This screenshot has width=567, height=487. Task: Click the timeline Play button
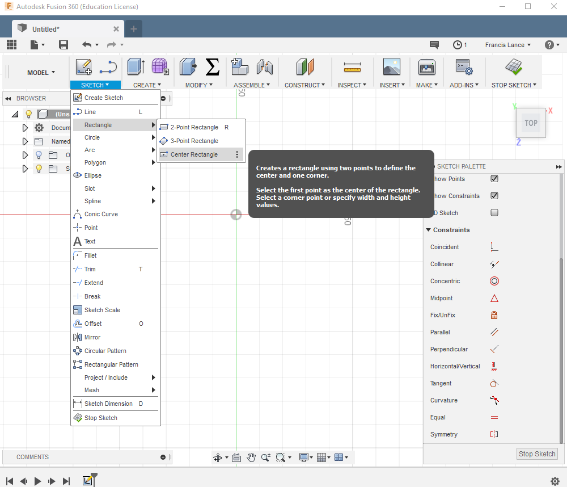coord(37,481)
